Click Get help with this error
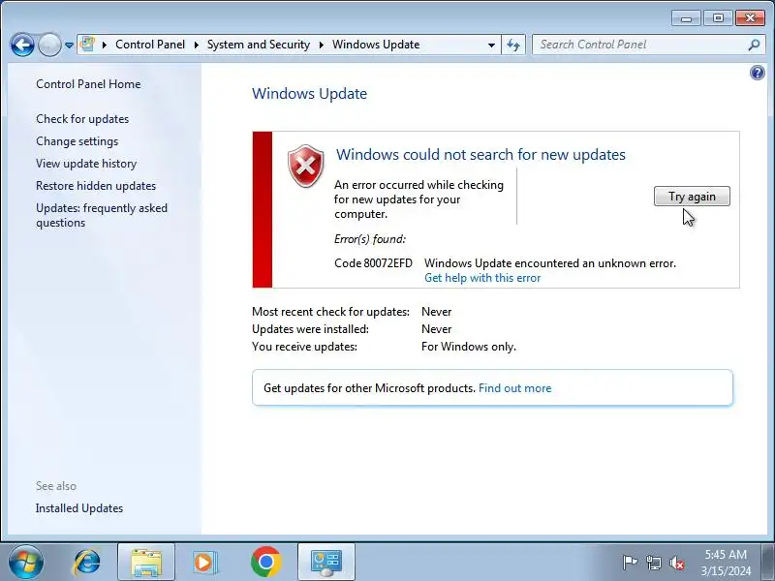This screenshot has width=775, height=581. (x=482, y=278)
